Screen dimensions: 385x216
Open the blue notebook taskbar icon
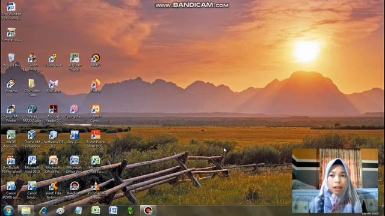point(78,211)
